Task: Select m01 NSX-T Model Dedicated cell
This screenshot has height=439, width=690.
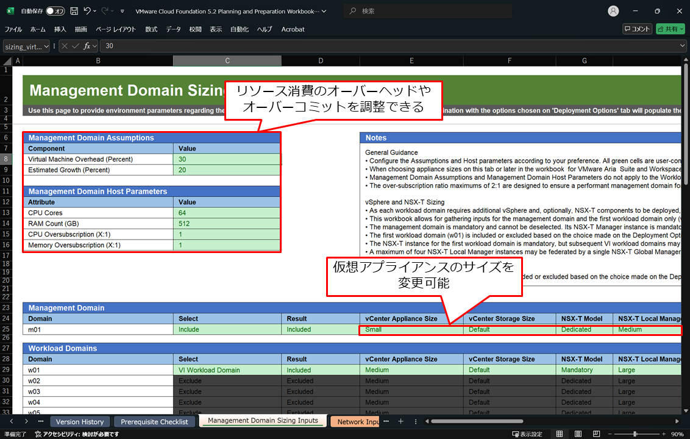Action: [x=584, y=329]
